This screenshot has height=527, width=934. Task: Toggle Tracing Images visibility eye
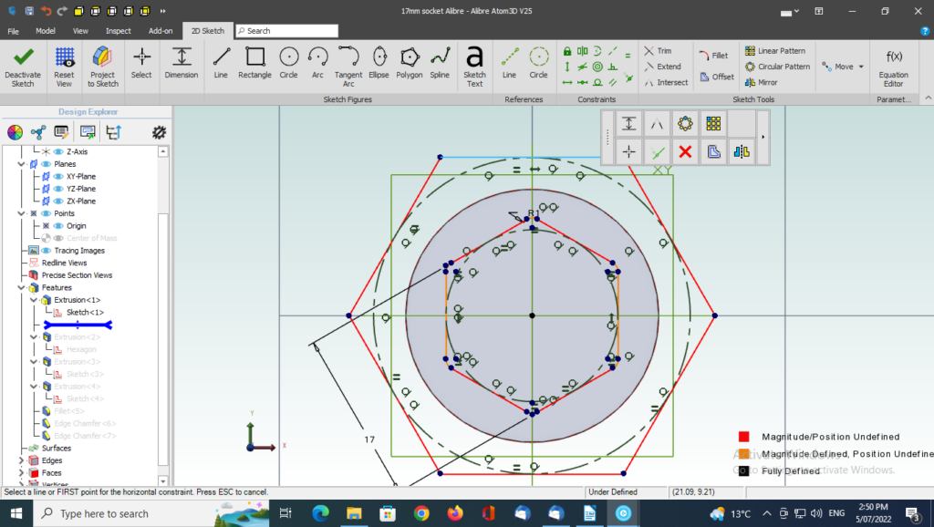47,250
